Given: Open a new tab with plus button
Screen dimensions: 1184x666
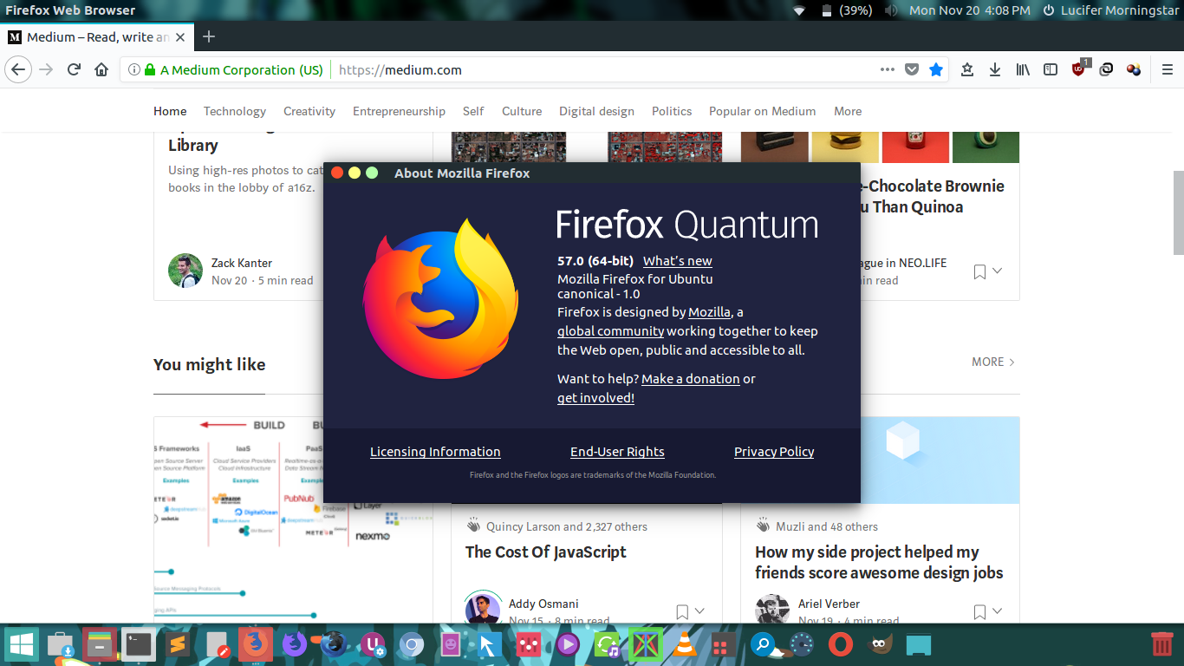Looking at the screenshot, I should (209, 36).
